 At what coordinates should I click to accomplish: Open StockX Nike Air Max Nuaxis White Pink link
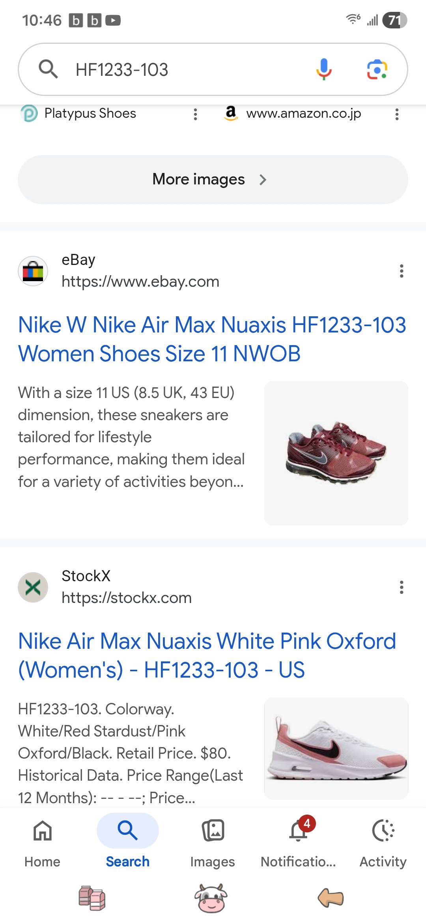pyautogui.click(x=207, y=655)
